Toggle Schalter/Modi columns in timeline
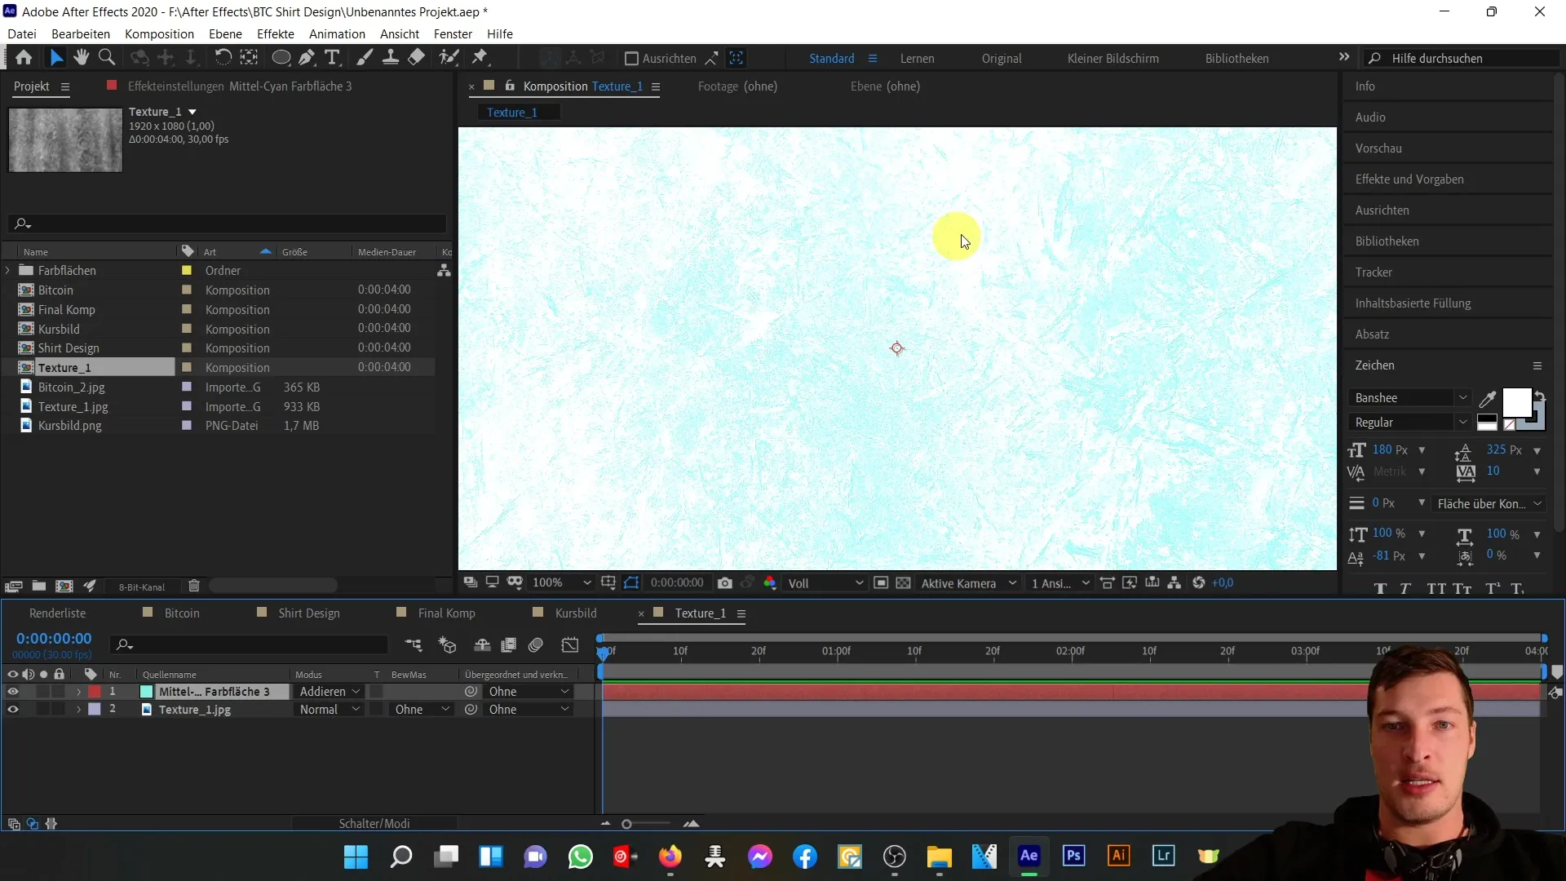 pyautogui.click(x=374, y=824)
